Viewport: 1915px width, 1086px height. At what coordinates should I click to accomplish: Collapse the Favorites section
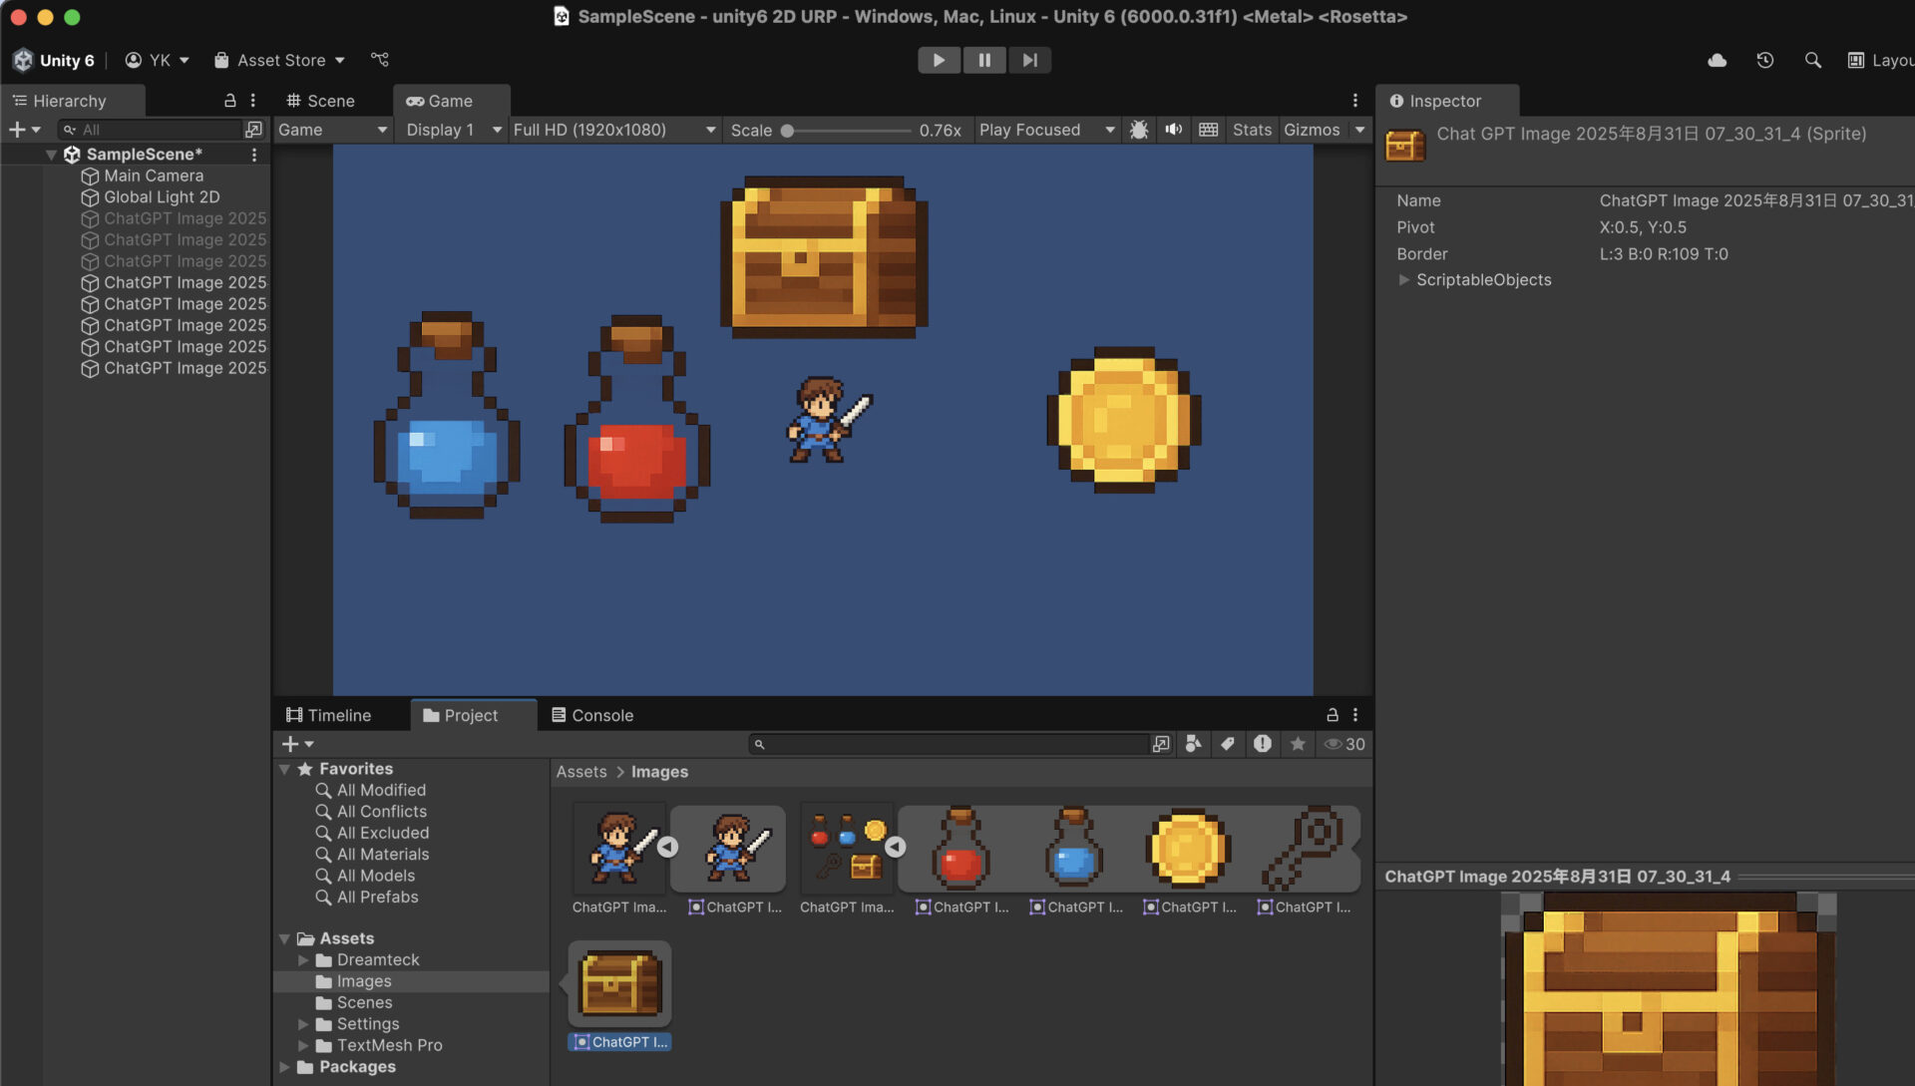(284, 769)
